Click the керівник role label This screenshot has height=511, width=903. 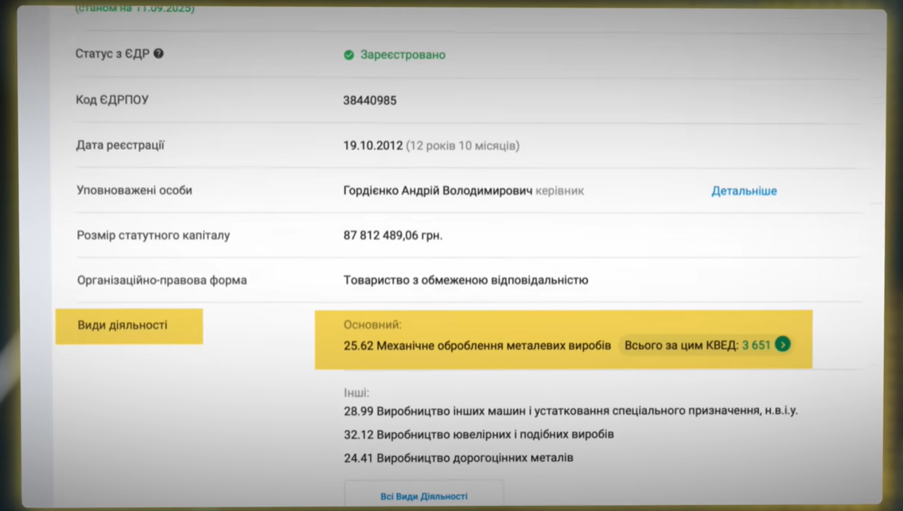tap(560, 191)
